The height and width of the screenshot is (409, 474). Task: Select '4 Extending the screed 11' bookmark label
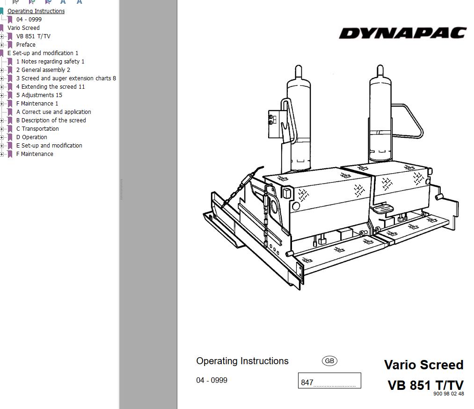[x=51, y=86]
